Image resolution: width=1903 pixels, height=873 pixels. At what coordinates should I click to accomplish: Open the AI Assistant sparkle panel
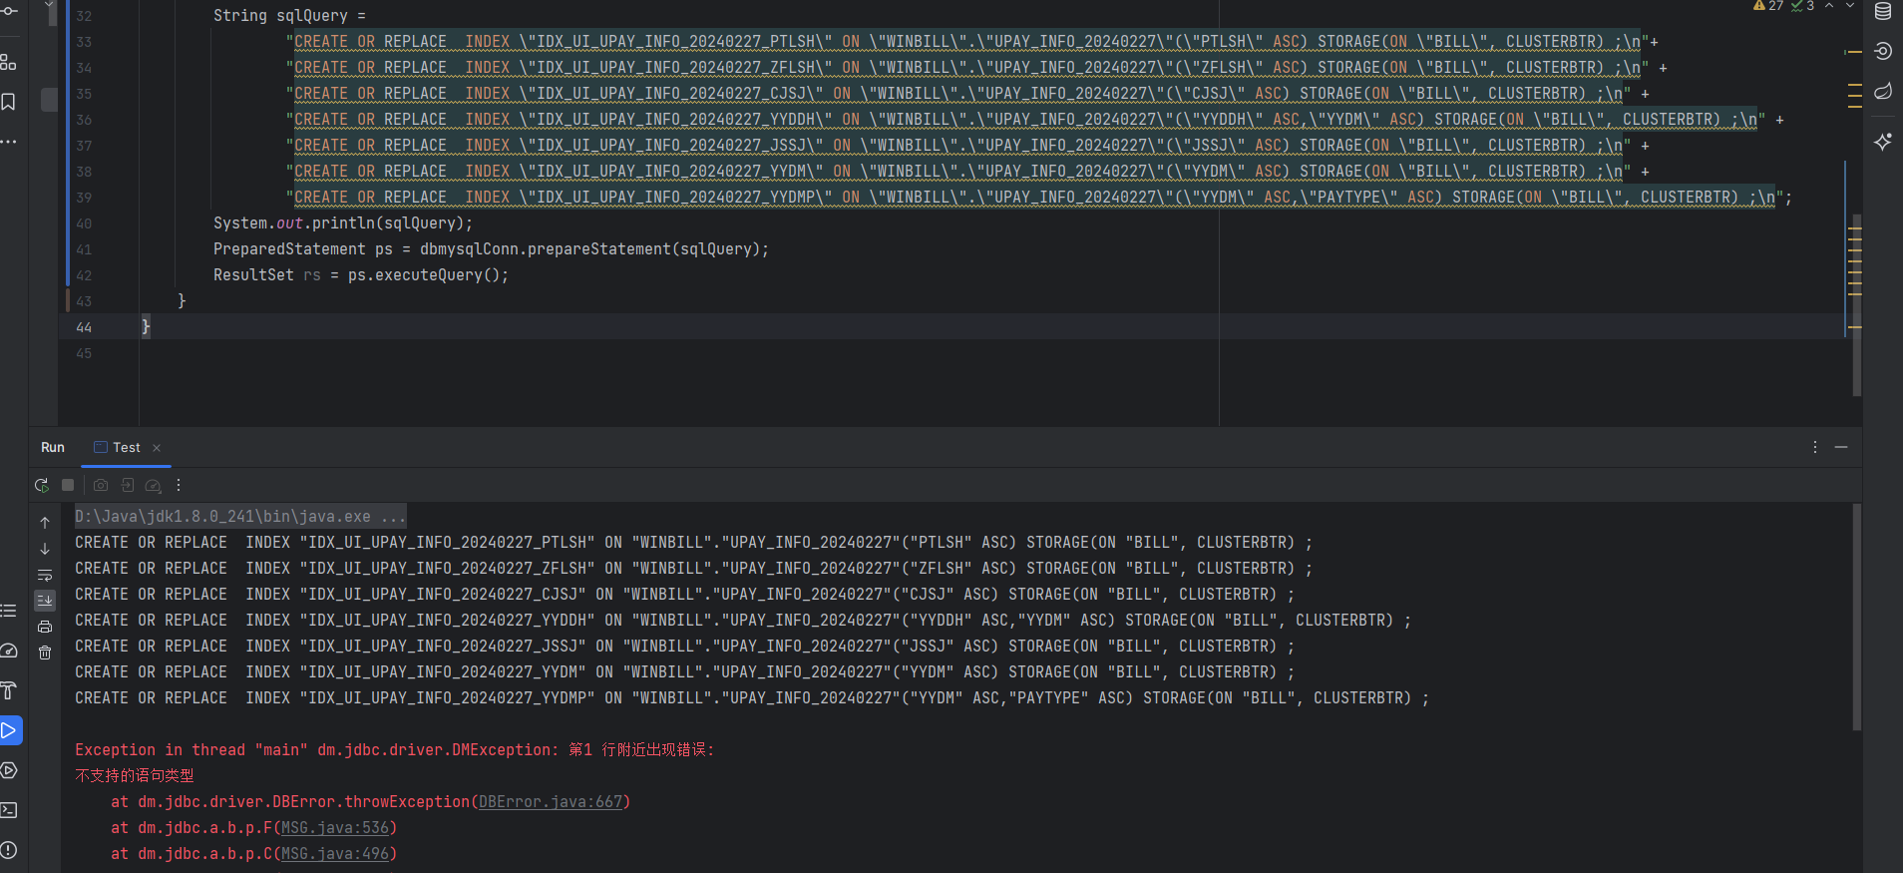(x=1883, y=142)
